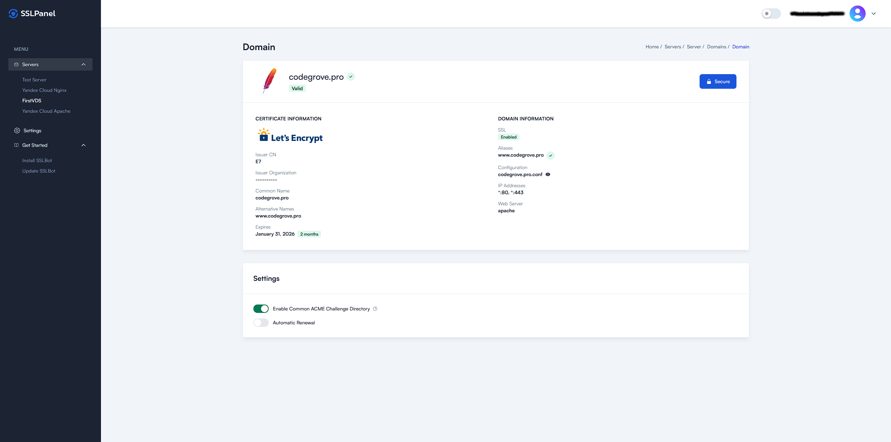Collapse the Get Started section chevron
891x442 pixels.
tap(84, 145)
